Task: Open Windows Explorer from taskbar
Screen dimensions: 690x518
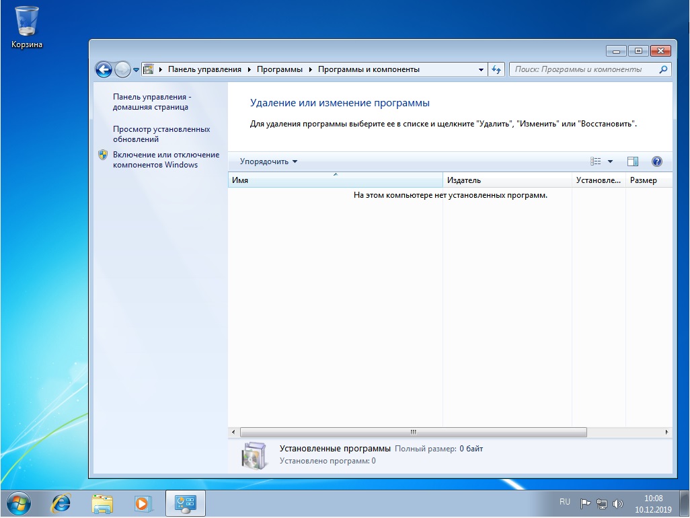Action: click(x=102, y=503)
